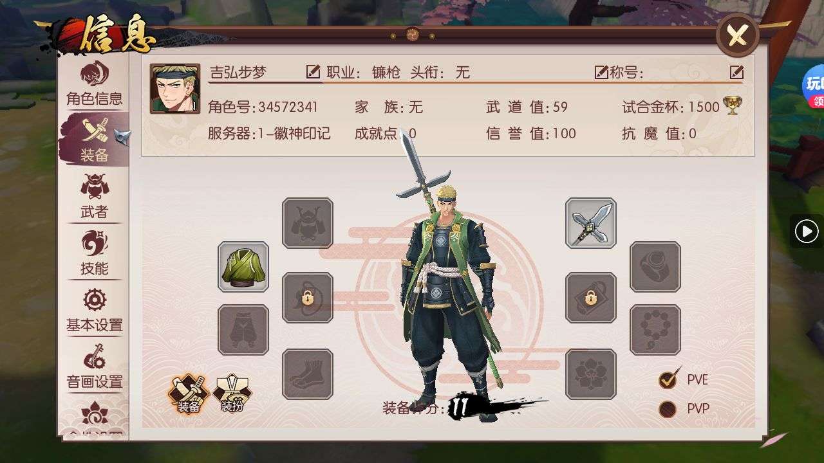
Task: Open the green robe armor slot
Action: (x=243, y=267)
